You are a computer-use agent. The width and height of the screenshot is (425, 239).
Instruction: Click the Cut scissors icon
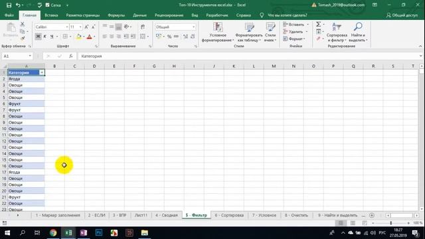pos(23,25)
